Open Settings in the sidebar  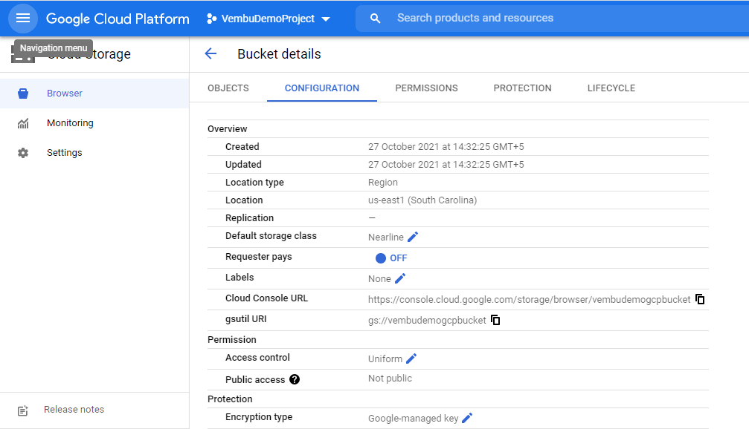click(94, 153)
